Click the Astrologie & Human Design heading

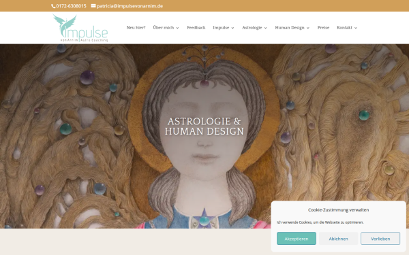pos(204,126)
